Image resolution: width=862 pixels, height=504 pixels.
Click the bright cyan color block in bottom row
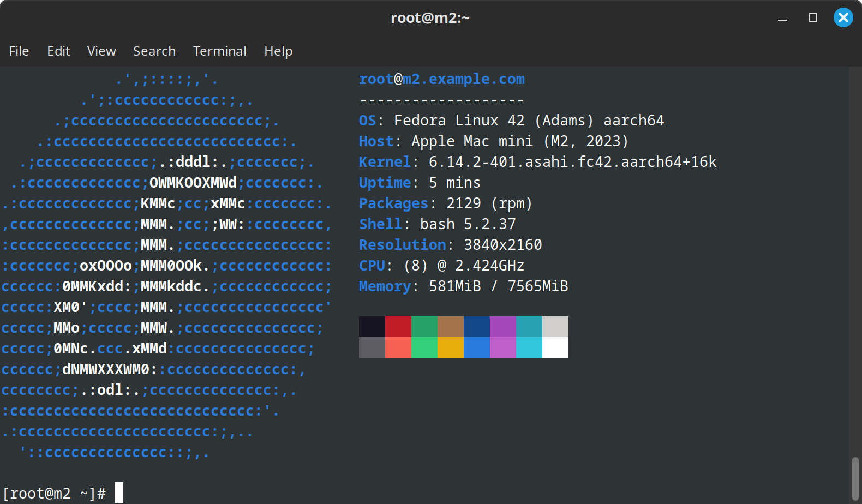529,347
